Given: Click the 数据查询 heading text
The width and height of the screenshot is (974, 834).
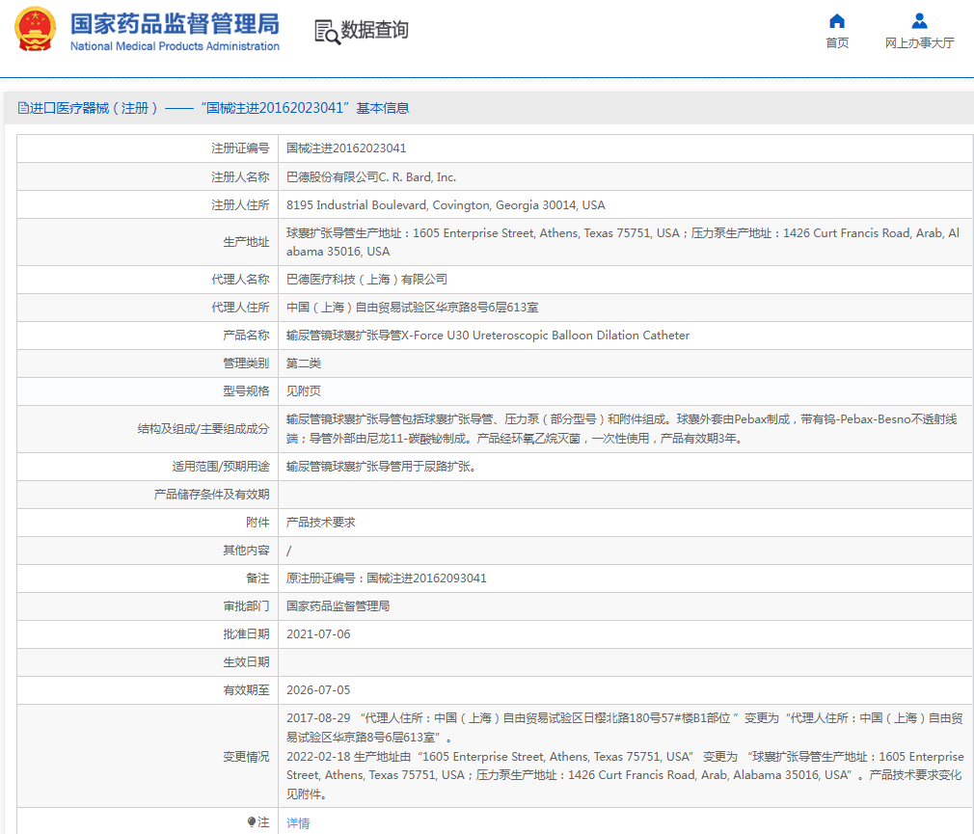Looking at the screenshot, I should pyautogui.click(x=374, y=31).
